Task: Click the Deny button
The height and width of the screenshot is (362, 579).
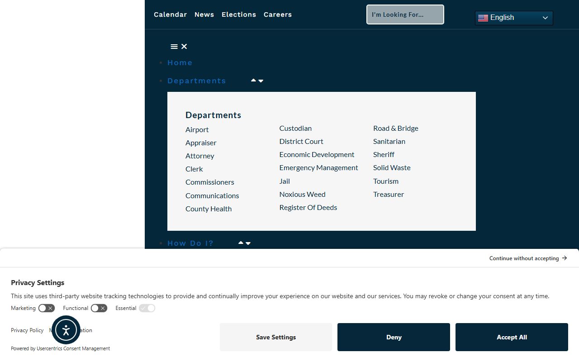Action: 394,337
